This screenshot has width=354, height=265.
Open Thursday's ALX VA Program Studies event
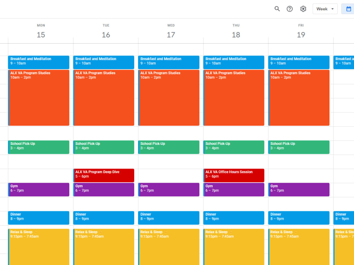pyautogui.click(x=234, y=98)
